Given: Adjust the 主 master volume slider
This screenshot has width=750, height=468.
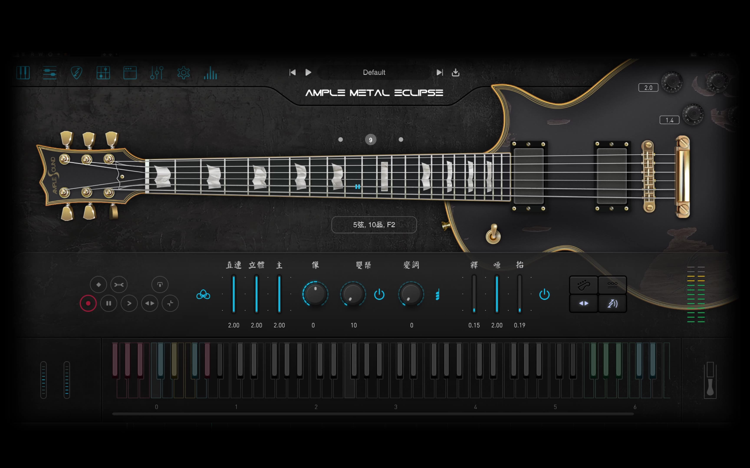Looking at the screenshot, I should [x=279, y=294].
